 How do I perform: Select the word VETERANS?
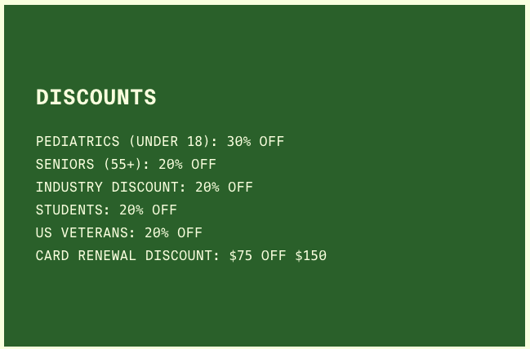(x=96, y=232)
